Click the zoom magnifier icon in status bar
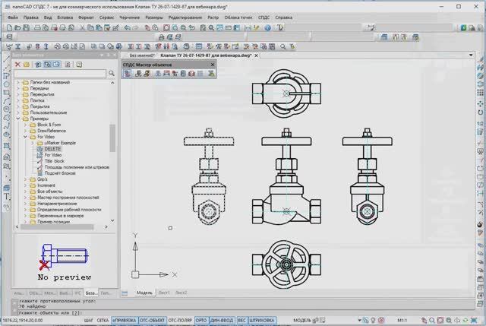 pyautogui.click(x=432, y=321)
